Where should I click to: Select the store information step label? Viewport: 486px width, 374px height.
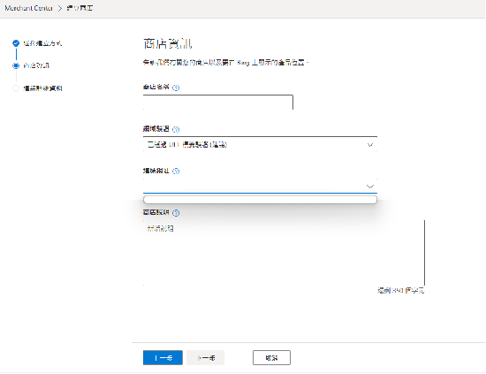click(x=36, y=65)
